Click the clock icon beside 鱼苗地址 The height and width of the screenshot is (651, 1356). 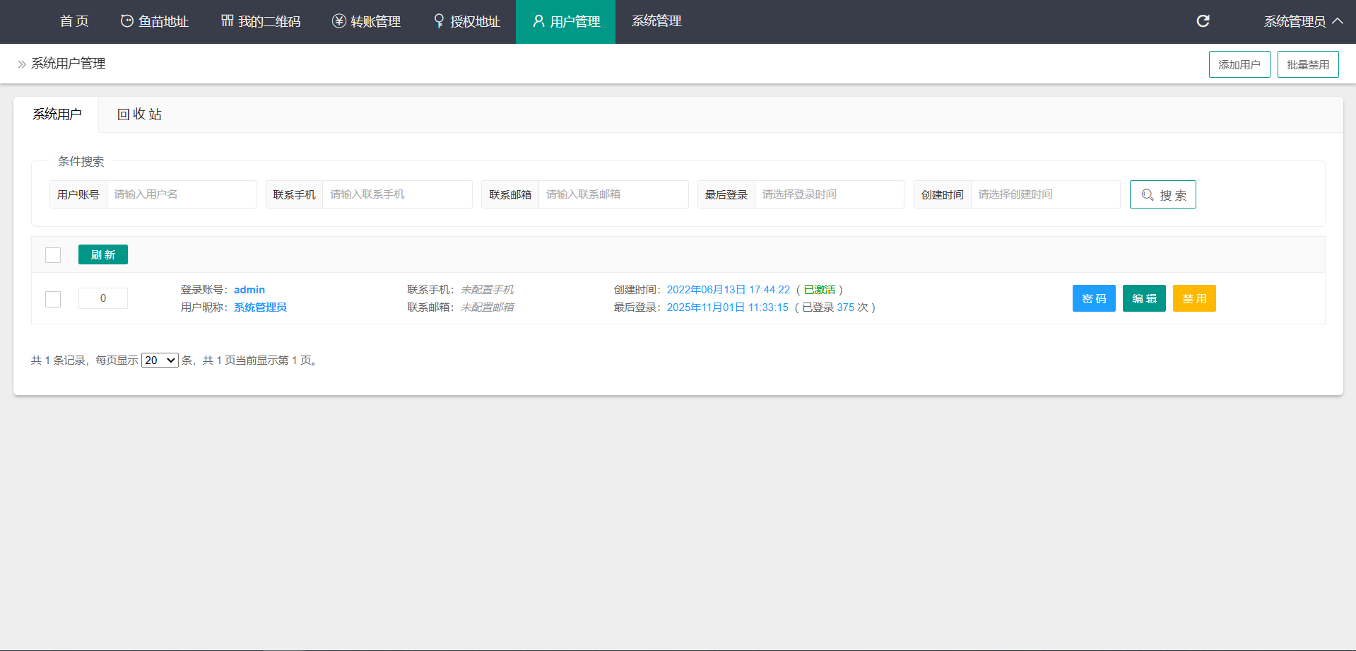[x=127, y=21]
